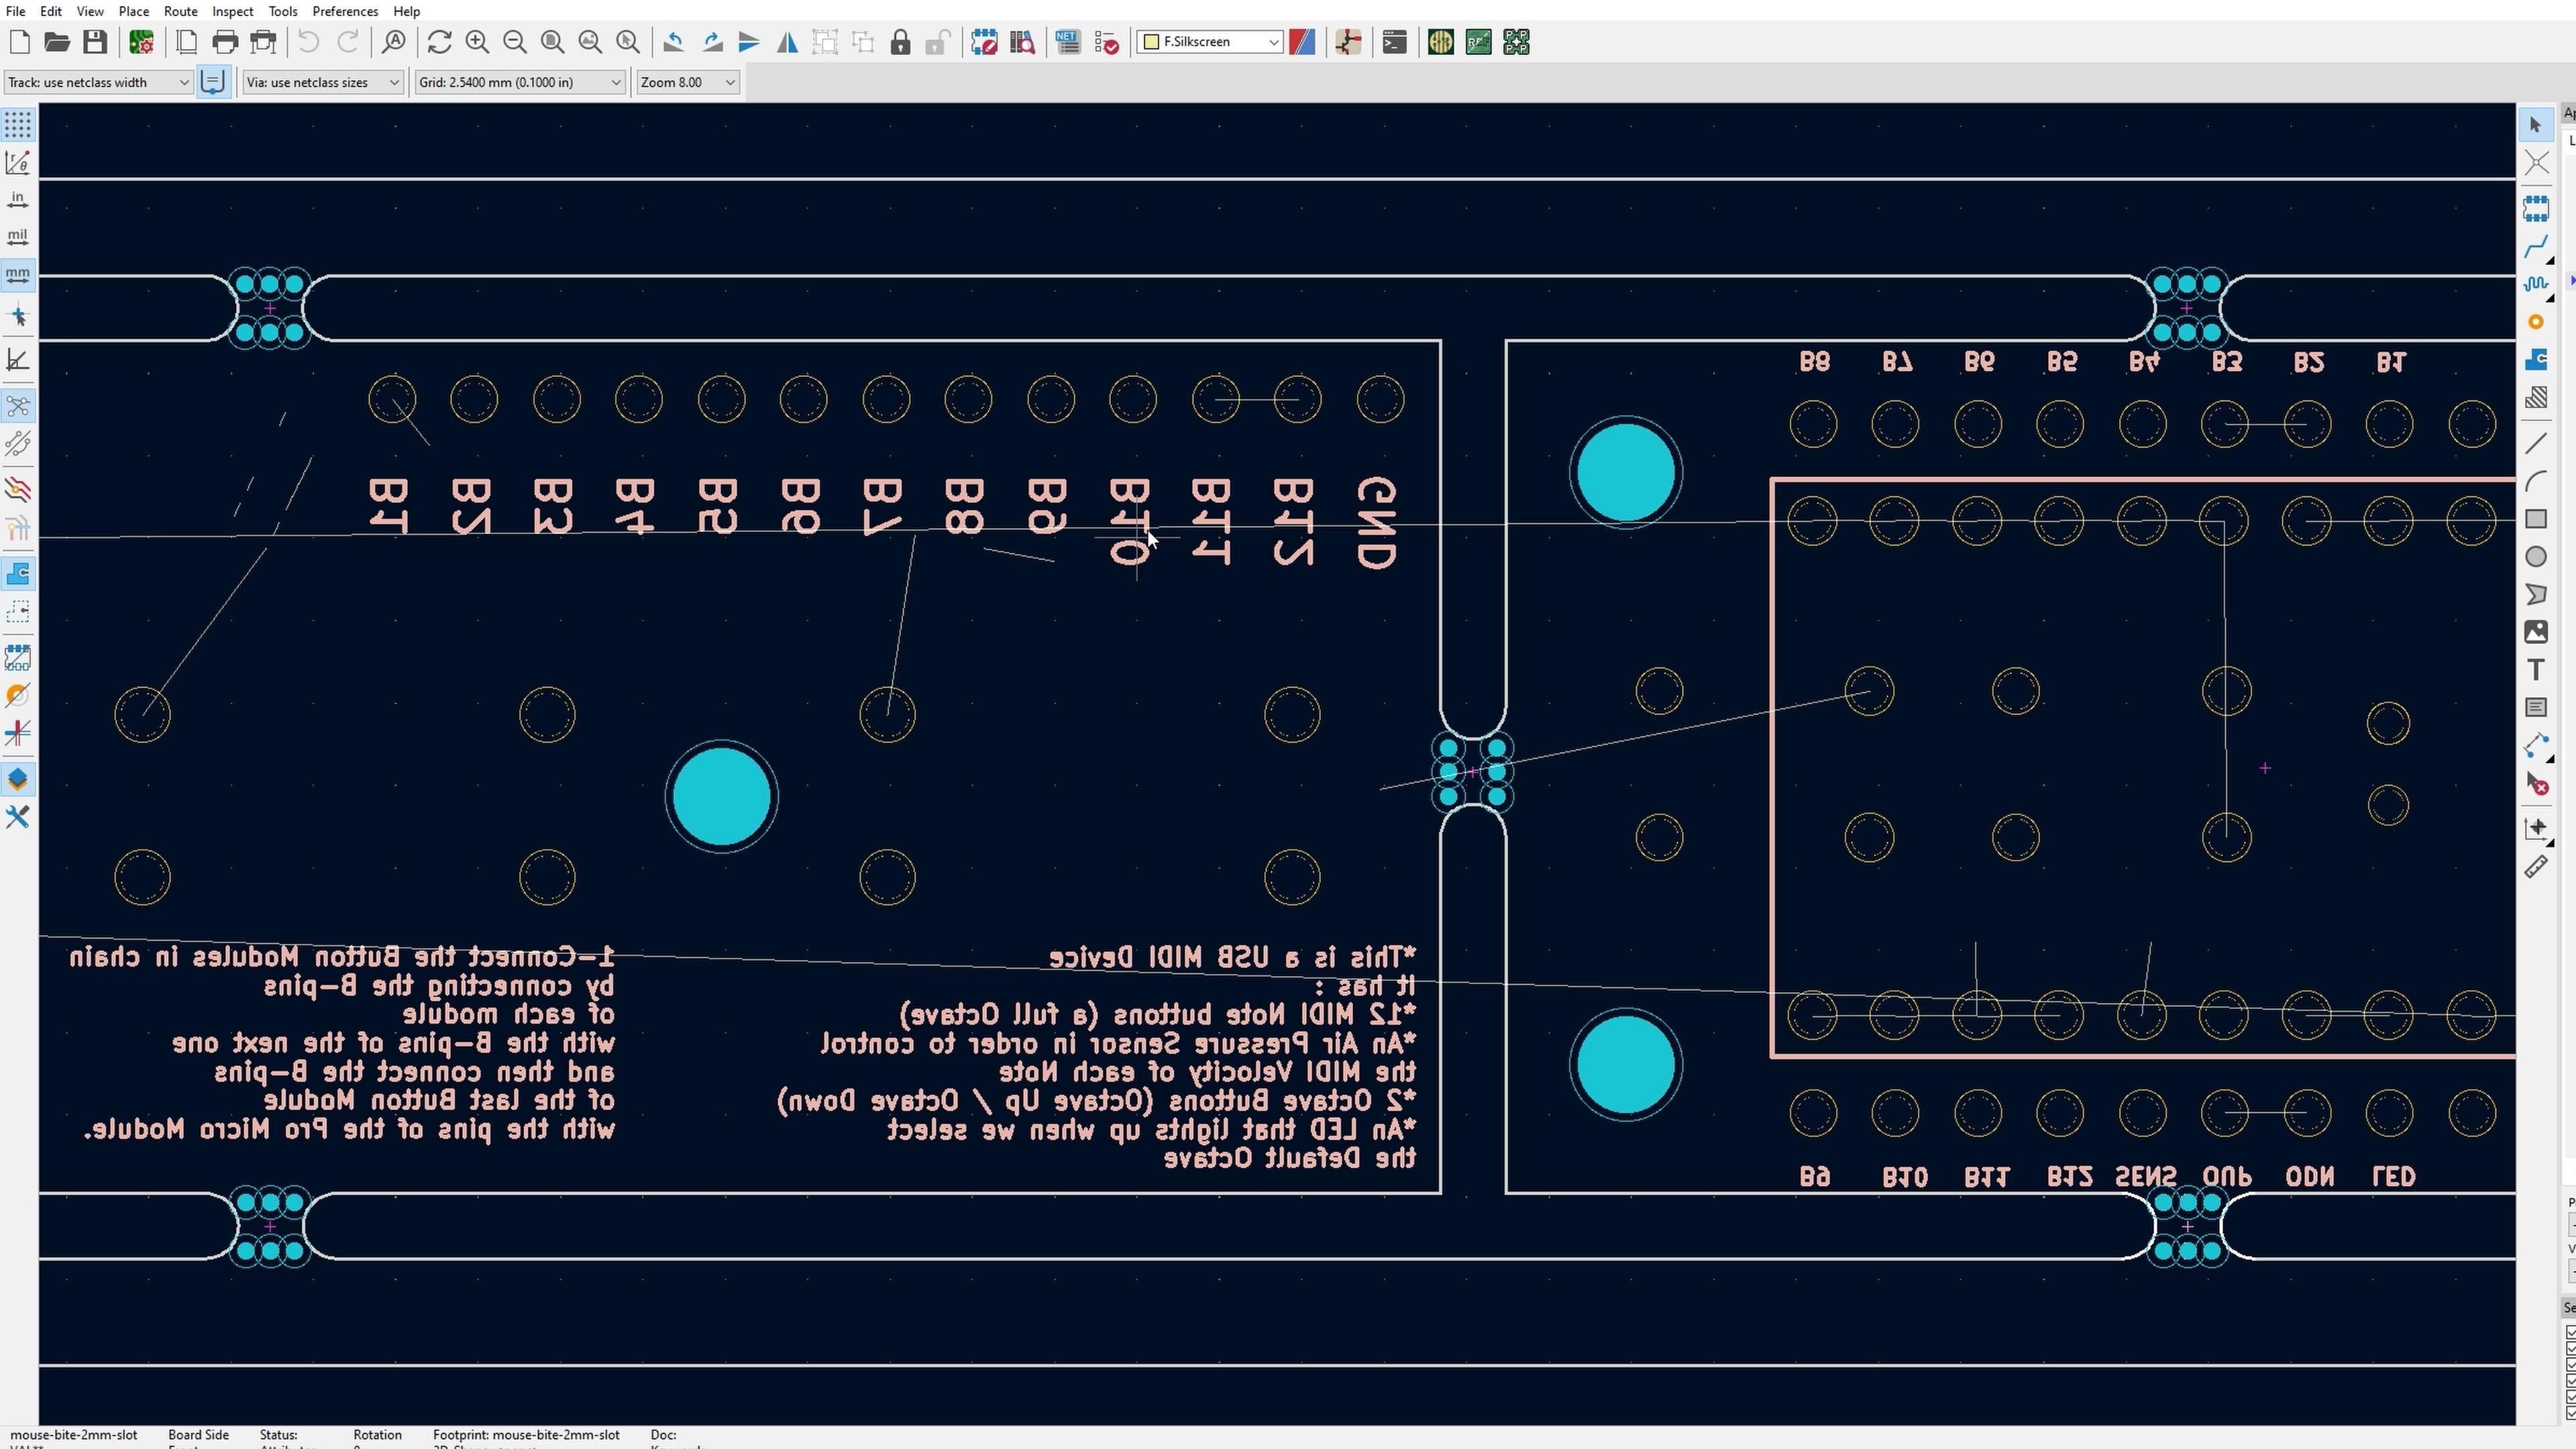Image resolution: width=2576 pixels, height=1449 pixels.
Task: Open Board Setup icon
Action: click(141, 42)
